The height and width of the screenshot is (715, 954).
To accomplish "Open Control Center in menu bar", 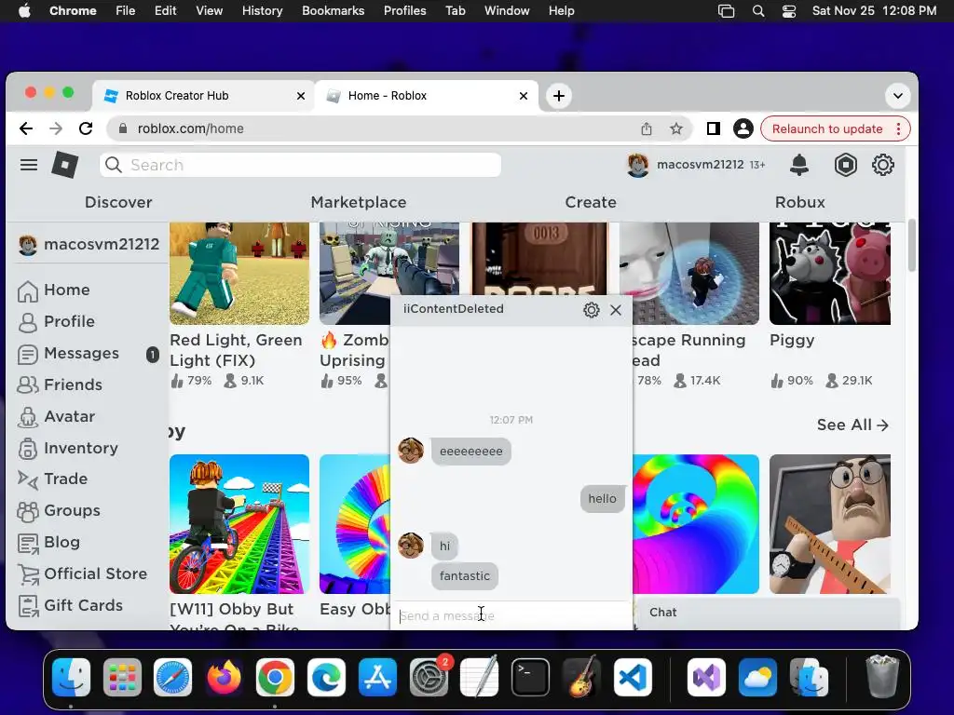I will (x=788, y=11).
